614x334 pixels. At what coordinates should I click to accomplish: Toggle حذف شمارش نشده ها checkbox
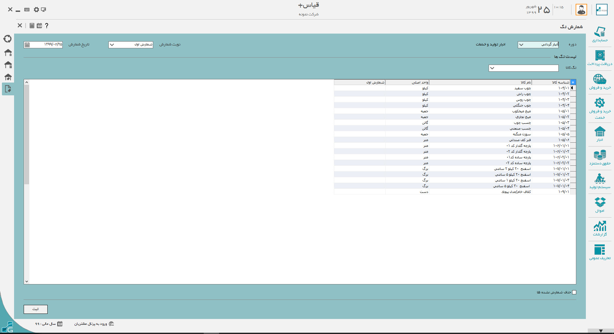click(574, 292)
